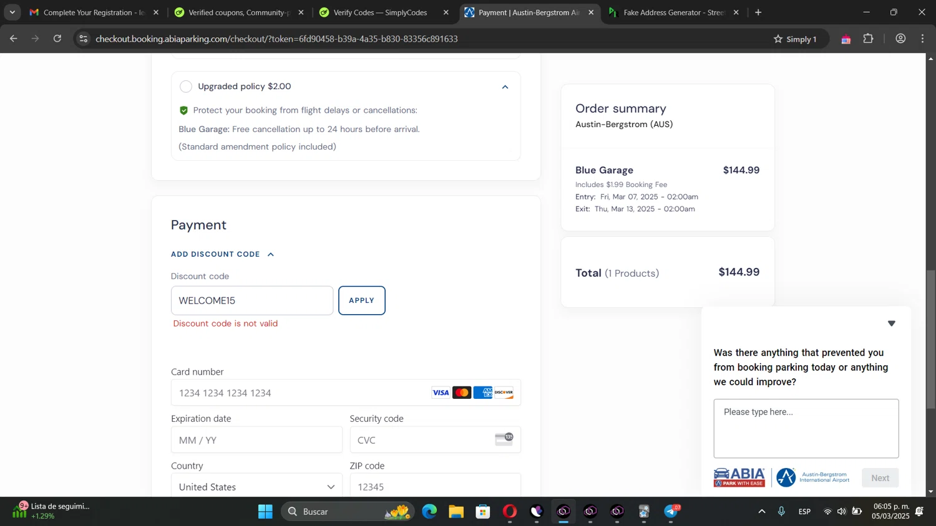936x526 pixels.
Task: Switch to Complete Your Registration Gmail tab
Action: [x=94, y=12]
